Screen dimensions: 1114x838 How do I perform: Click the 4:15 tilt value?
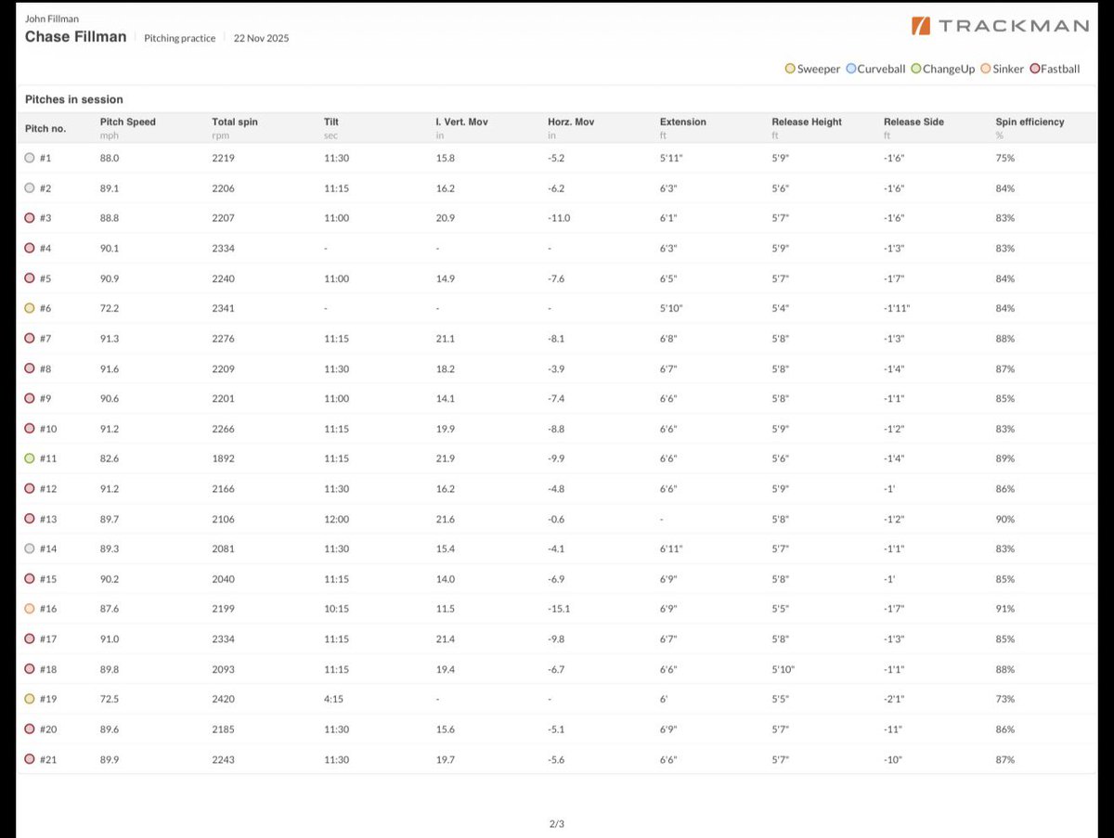tap(333, 699)
